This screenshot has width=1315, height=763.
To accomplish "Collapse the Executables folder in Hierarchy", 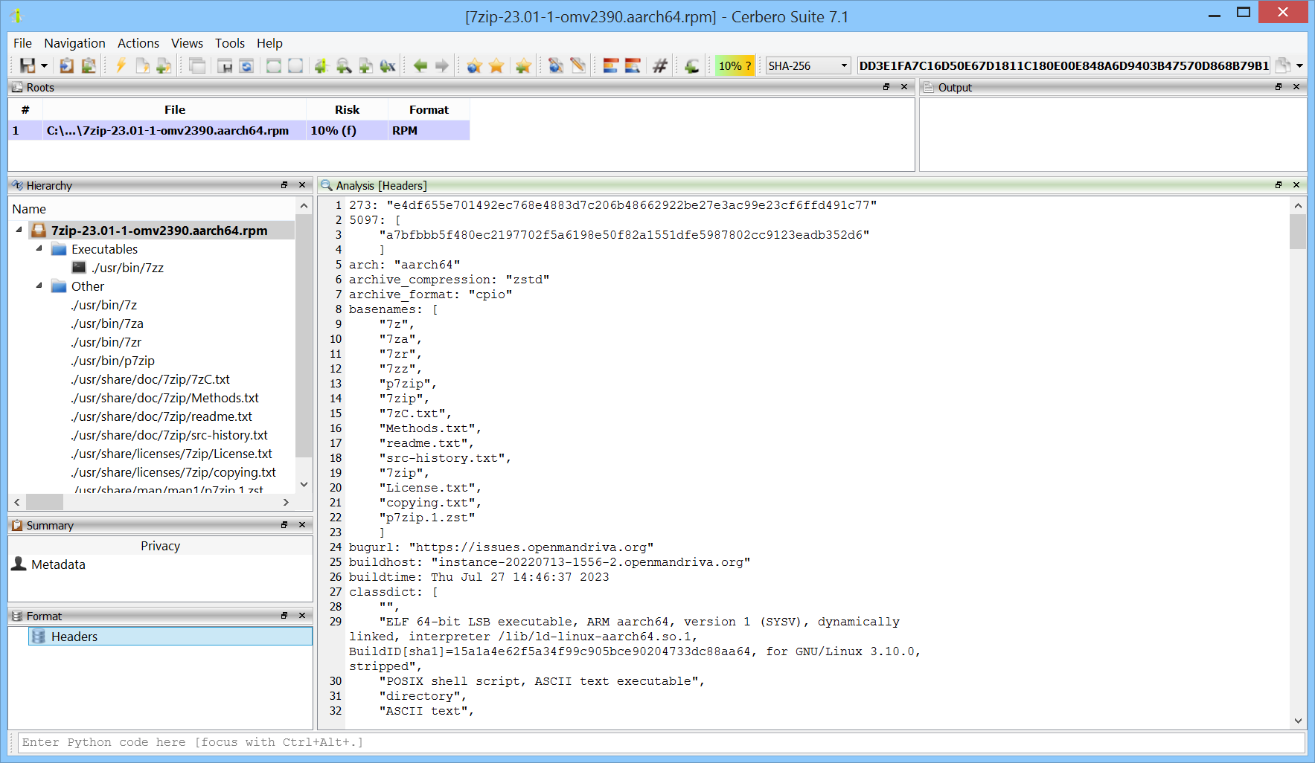I will click(x=39, y=249).
